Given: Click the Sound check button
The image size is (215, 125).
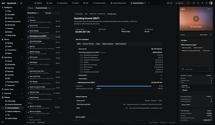Looking at the screenshot, I should coord(204,35).
